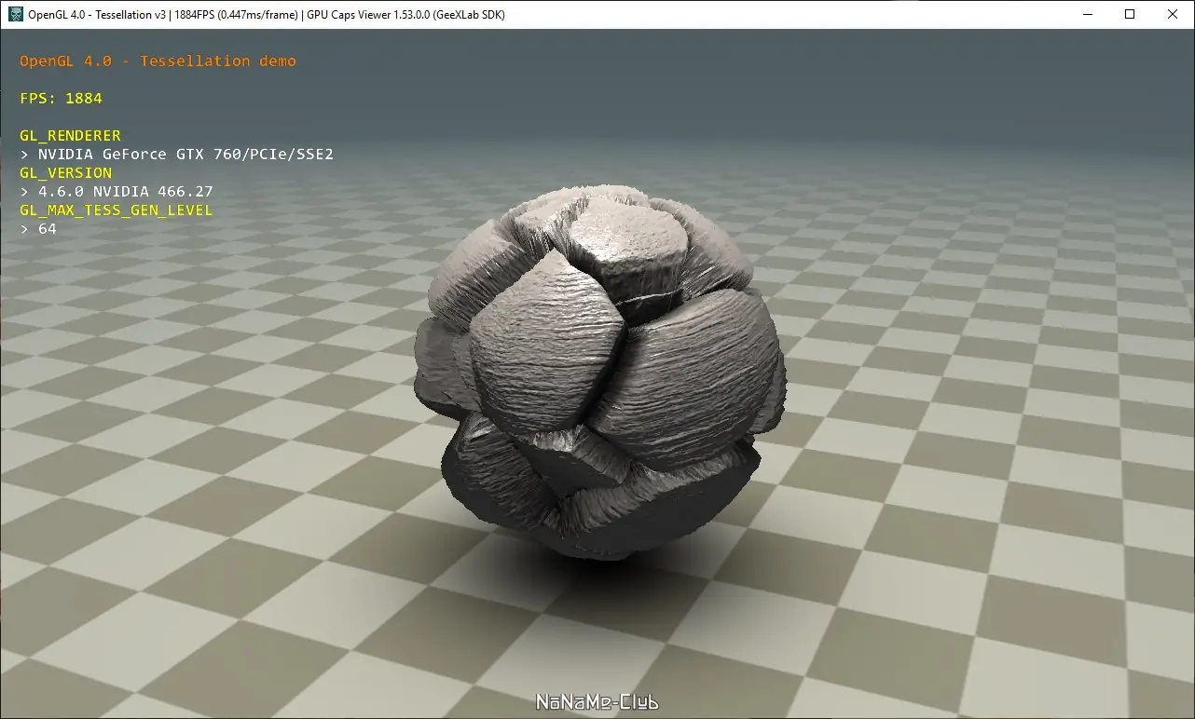Maximize the Tessellation demo window
Image resolution: width=1195 pixels, height=719 pixels.
[x=1130, y=14]
